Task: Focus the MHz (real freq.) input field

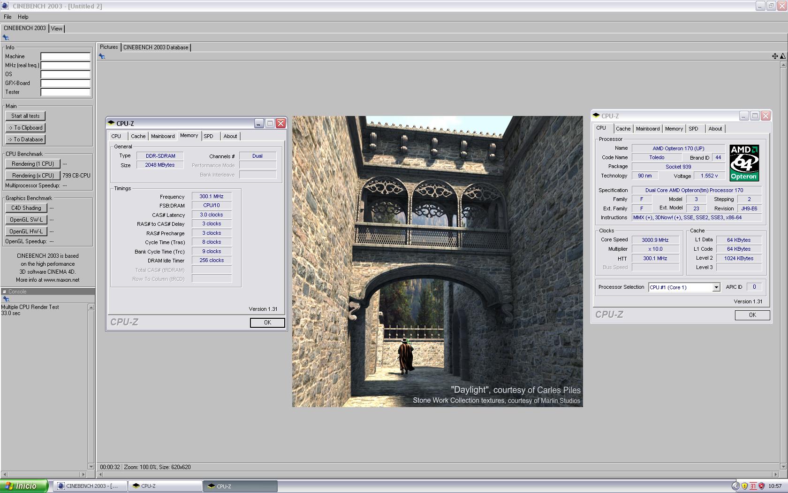Action: (x=65, y=65)
